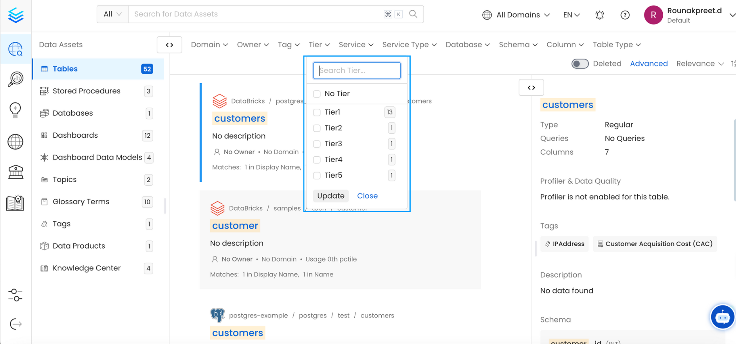The height and width of the screenshot is (344, 736).
Task: Expand the Relevance sort dropdown
Action: click(700, 64)
